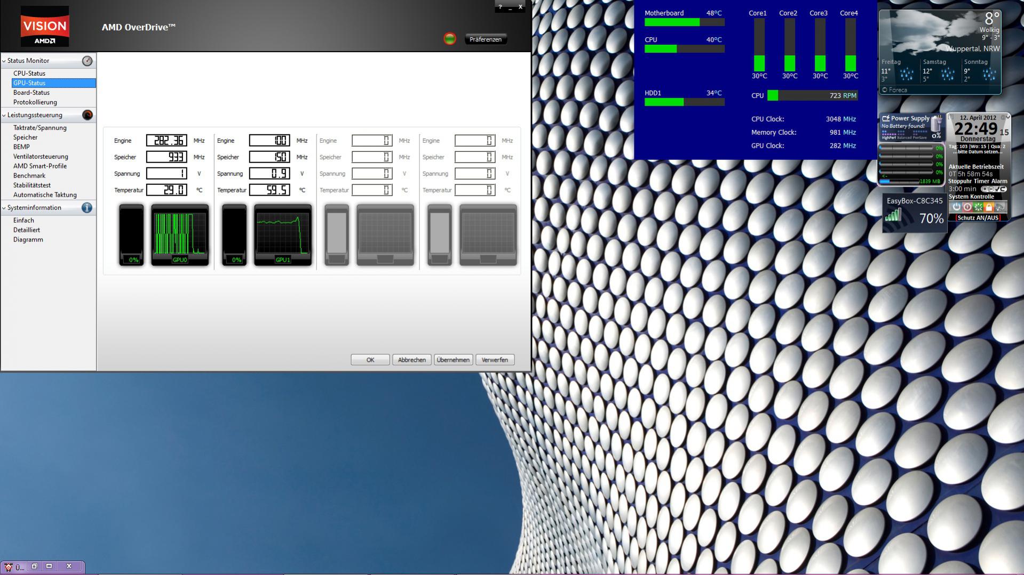Click the EasyBox Wi-Fi signal bars icon
The height and width of the screenshot is (575, 1024).
coord(893,215)
